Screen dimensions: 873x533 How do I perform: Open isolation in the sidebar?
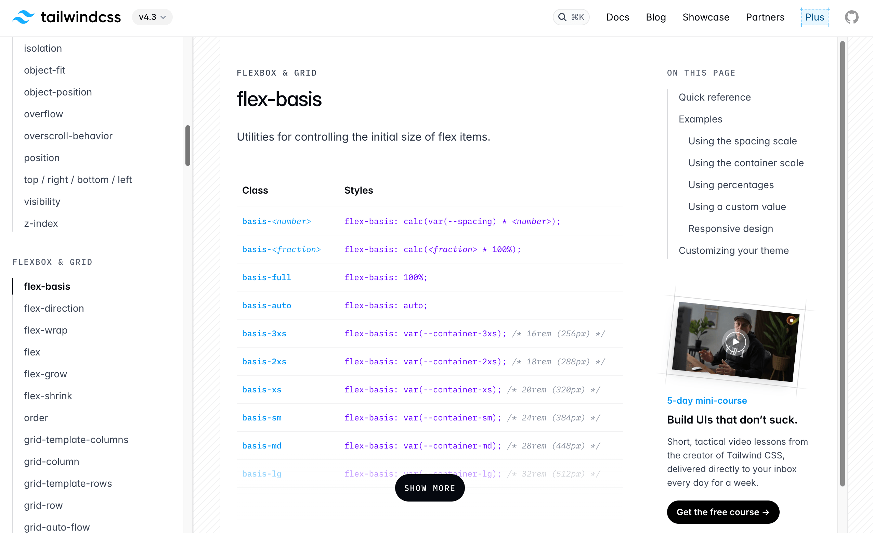[x=43, y=48]
